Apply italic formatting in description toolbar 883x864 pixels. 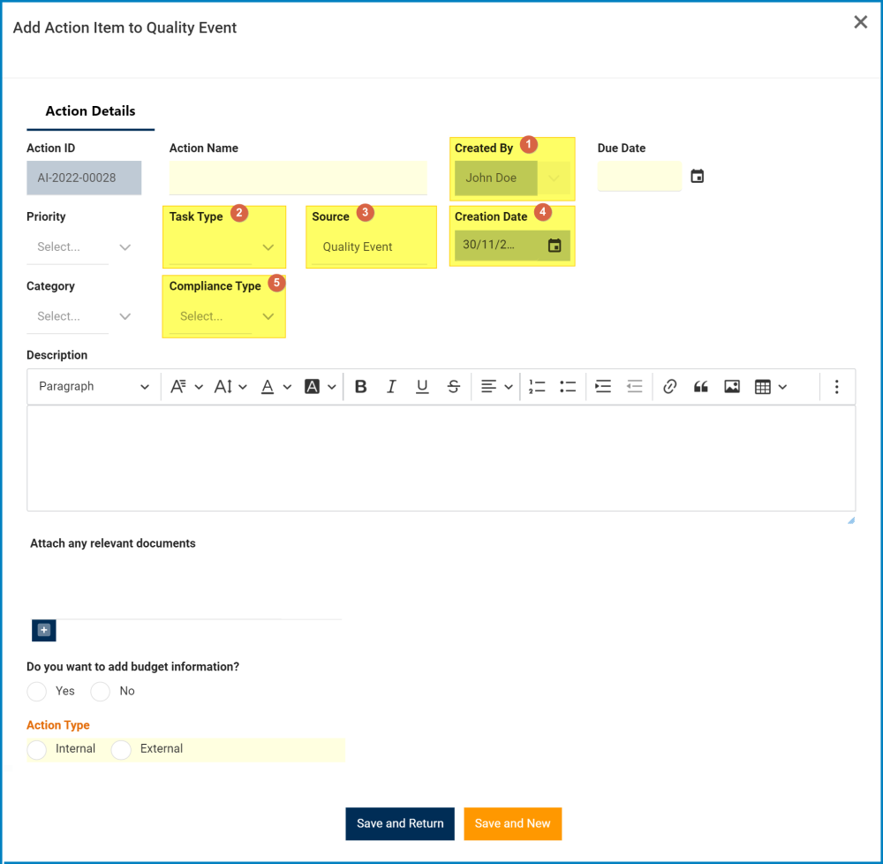pos(391,387)
